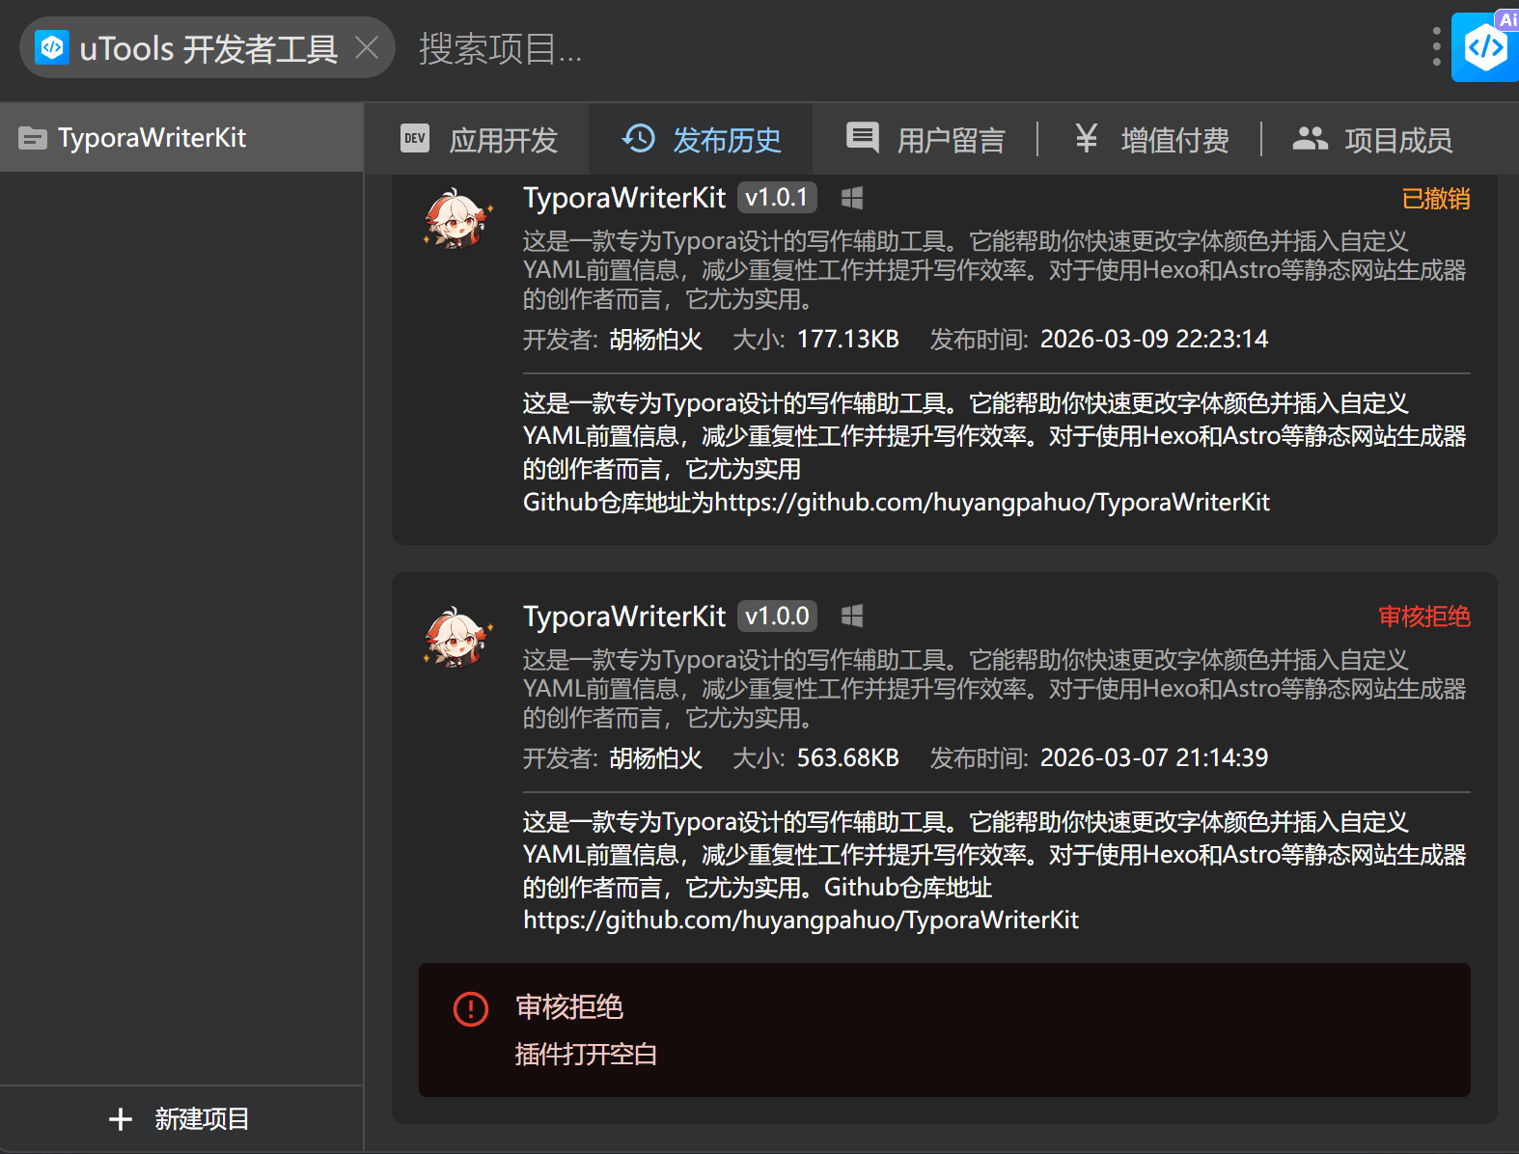Click the v1.0.1 plugin avatar thumbnail
The height and width of the screenshot is (1154, 1519).
point(457,219)
